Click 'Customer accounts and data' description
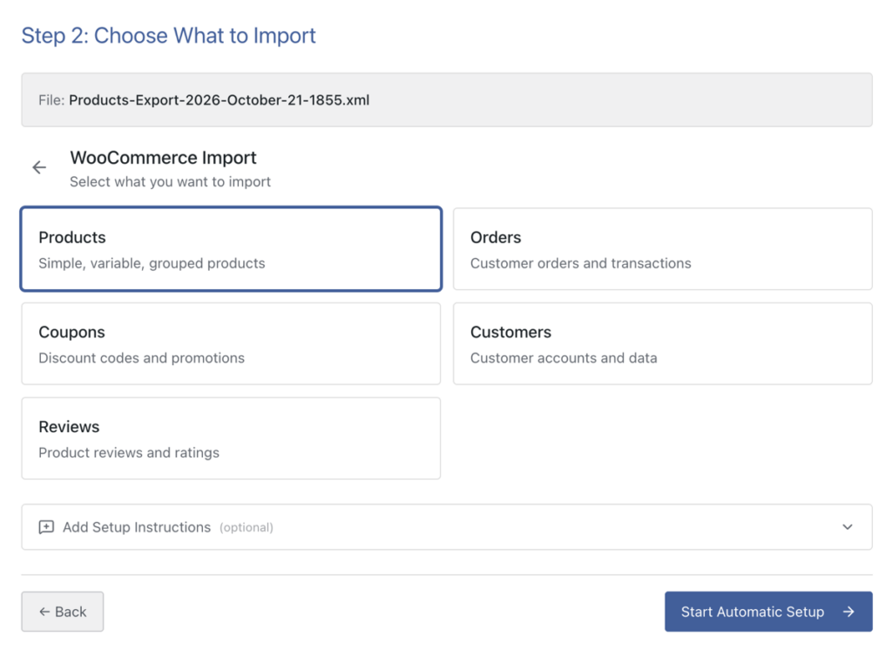This screenshot has width=892, height=650. pos(564,358)
